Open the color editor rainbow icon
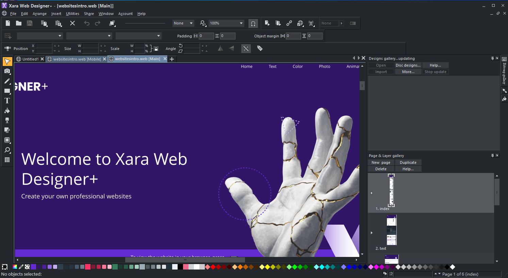 click(x=15, y=267)
